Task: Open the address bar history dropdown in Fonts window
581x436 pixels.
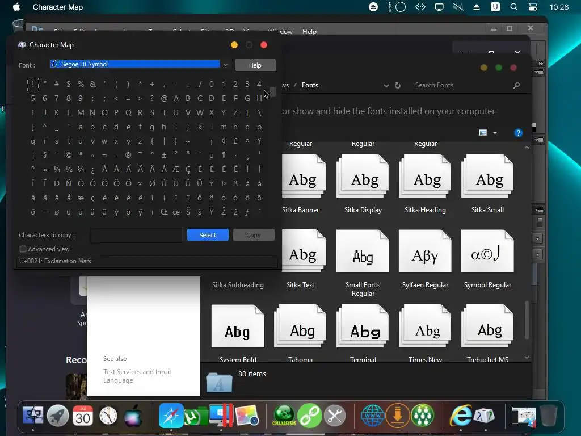Action: coord(386,85)
